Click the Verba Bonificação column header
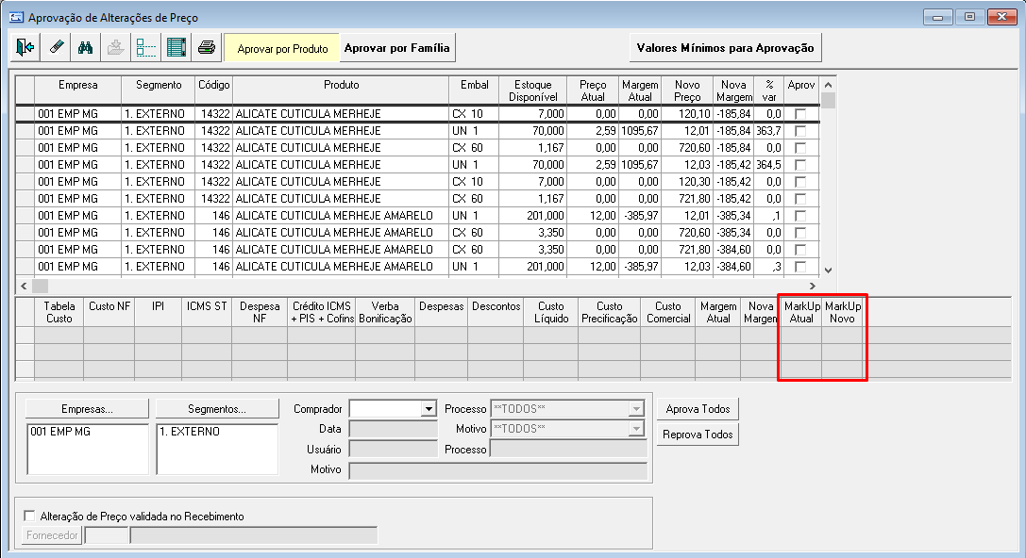 385,312
